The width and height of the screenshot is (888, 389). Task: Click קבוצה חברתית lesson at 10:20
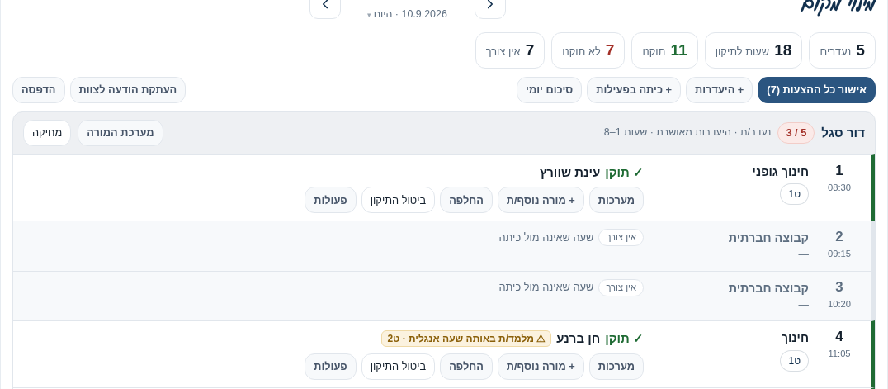tap(768, 288)
